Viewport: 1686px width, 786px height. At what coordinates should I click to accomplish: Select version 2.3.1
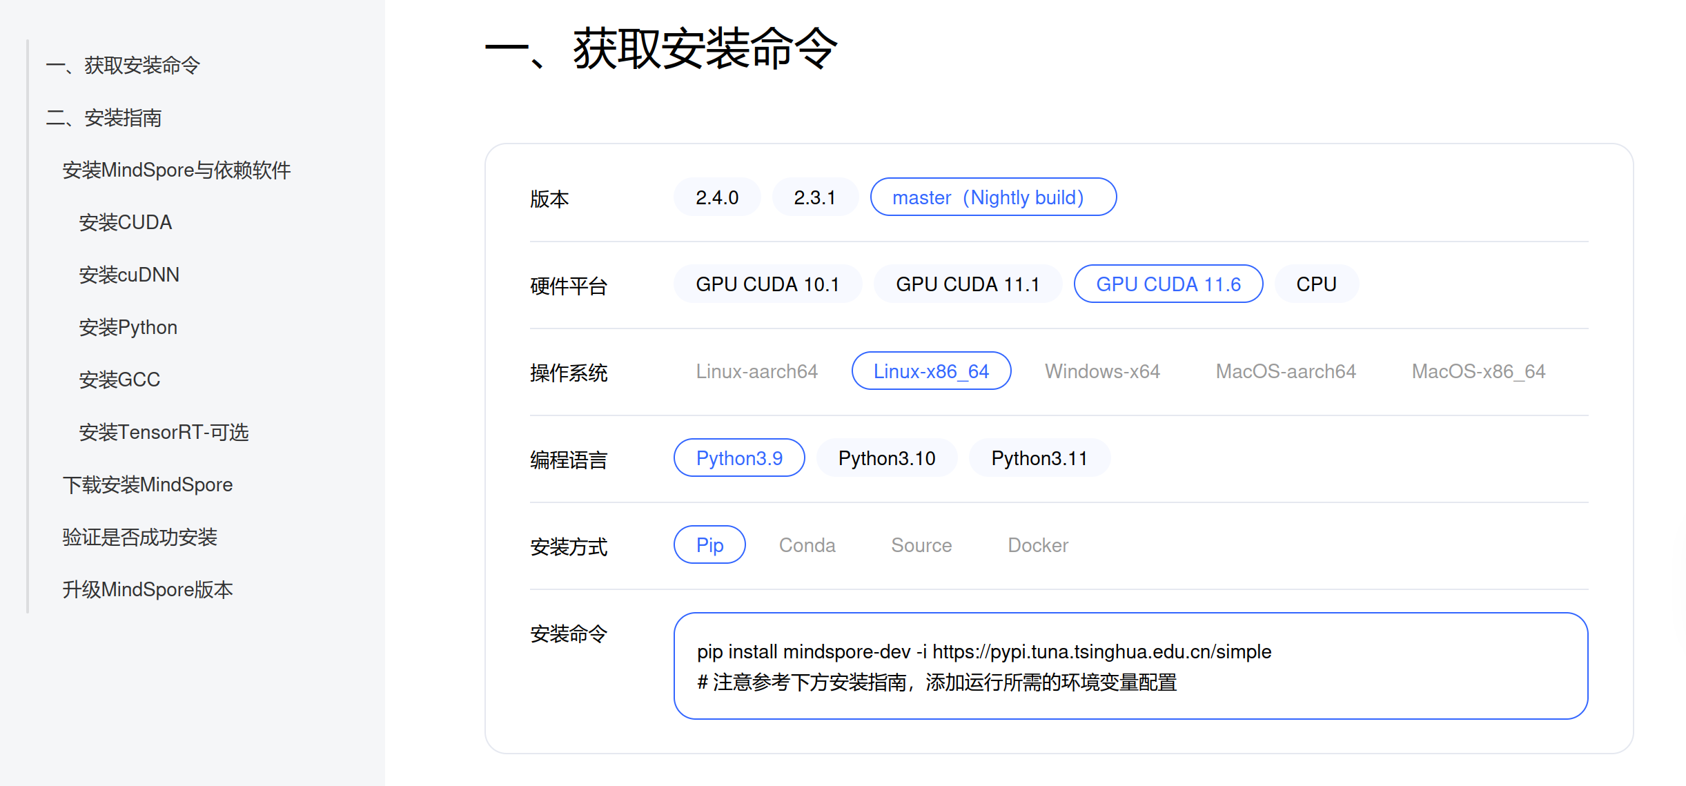pos(815,197)
